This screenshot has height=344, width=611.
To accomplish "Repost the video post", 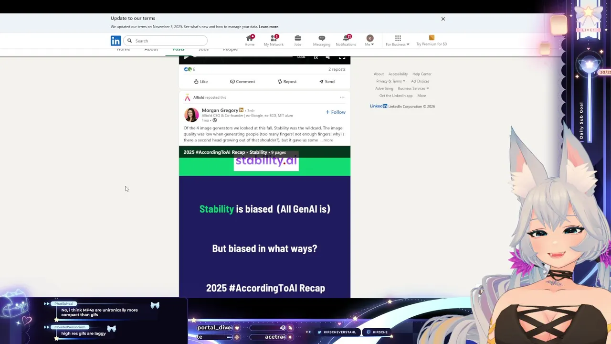I will click(287, 82).
